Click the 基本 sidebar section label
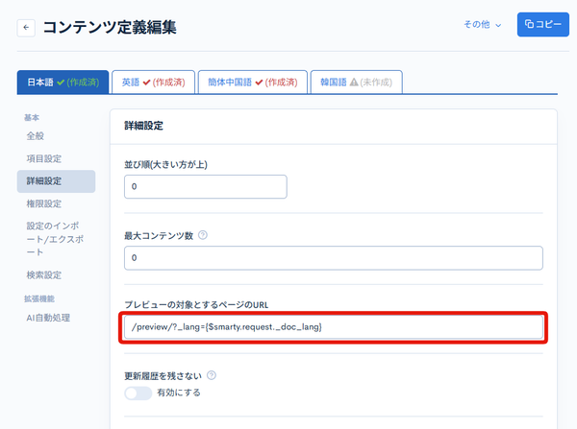The width and height of the screenshot is (577, 429). [x=32, y=117]
